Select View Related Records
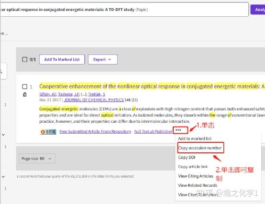Screen dimensions: 265x204 [x=198, y=185]
